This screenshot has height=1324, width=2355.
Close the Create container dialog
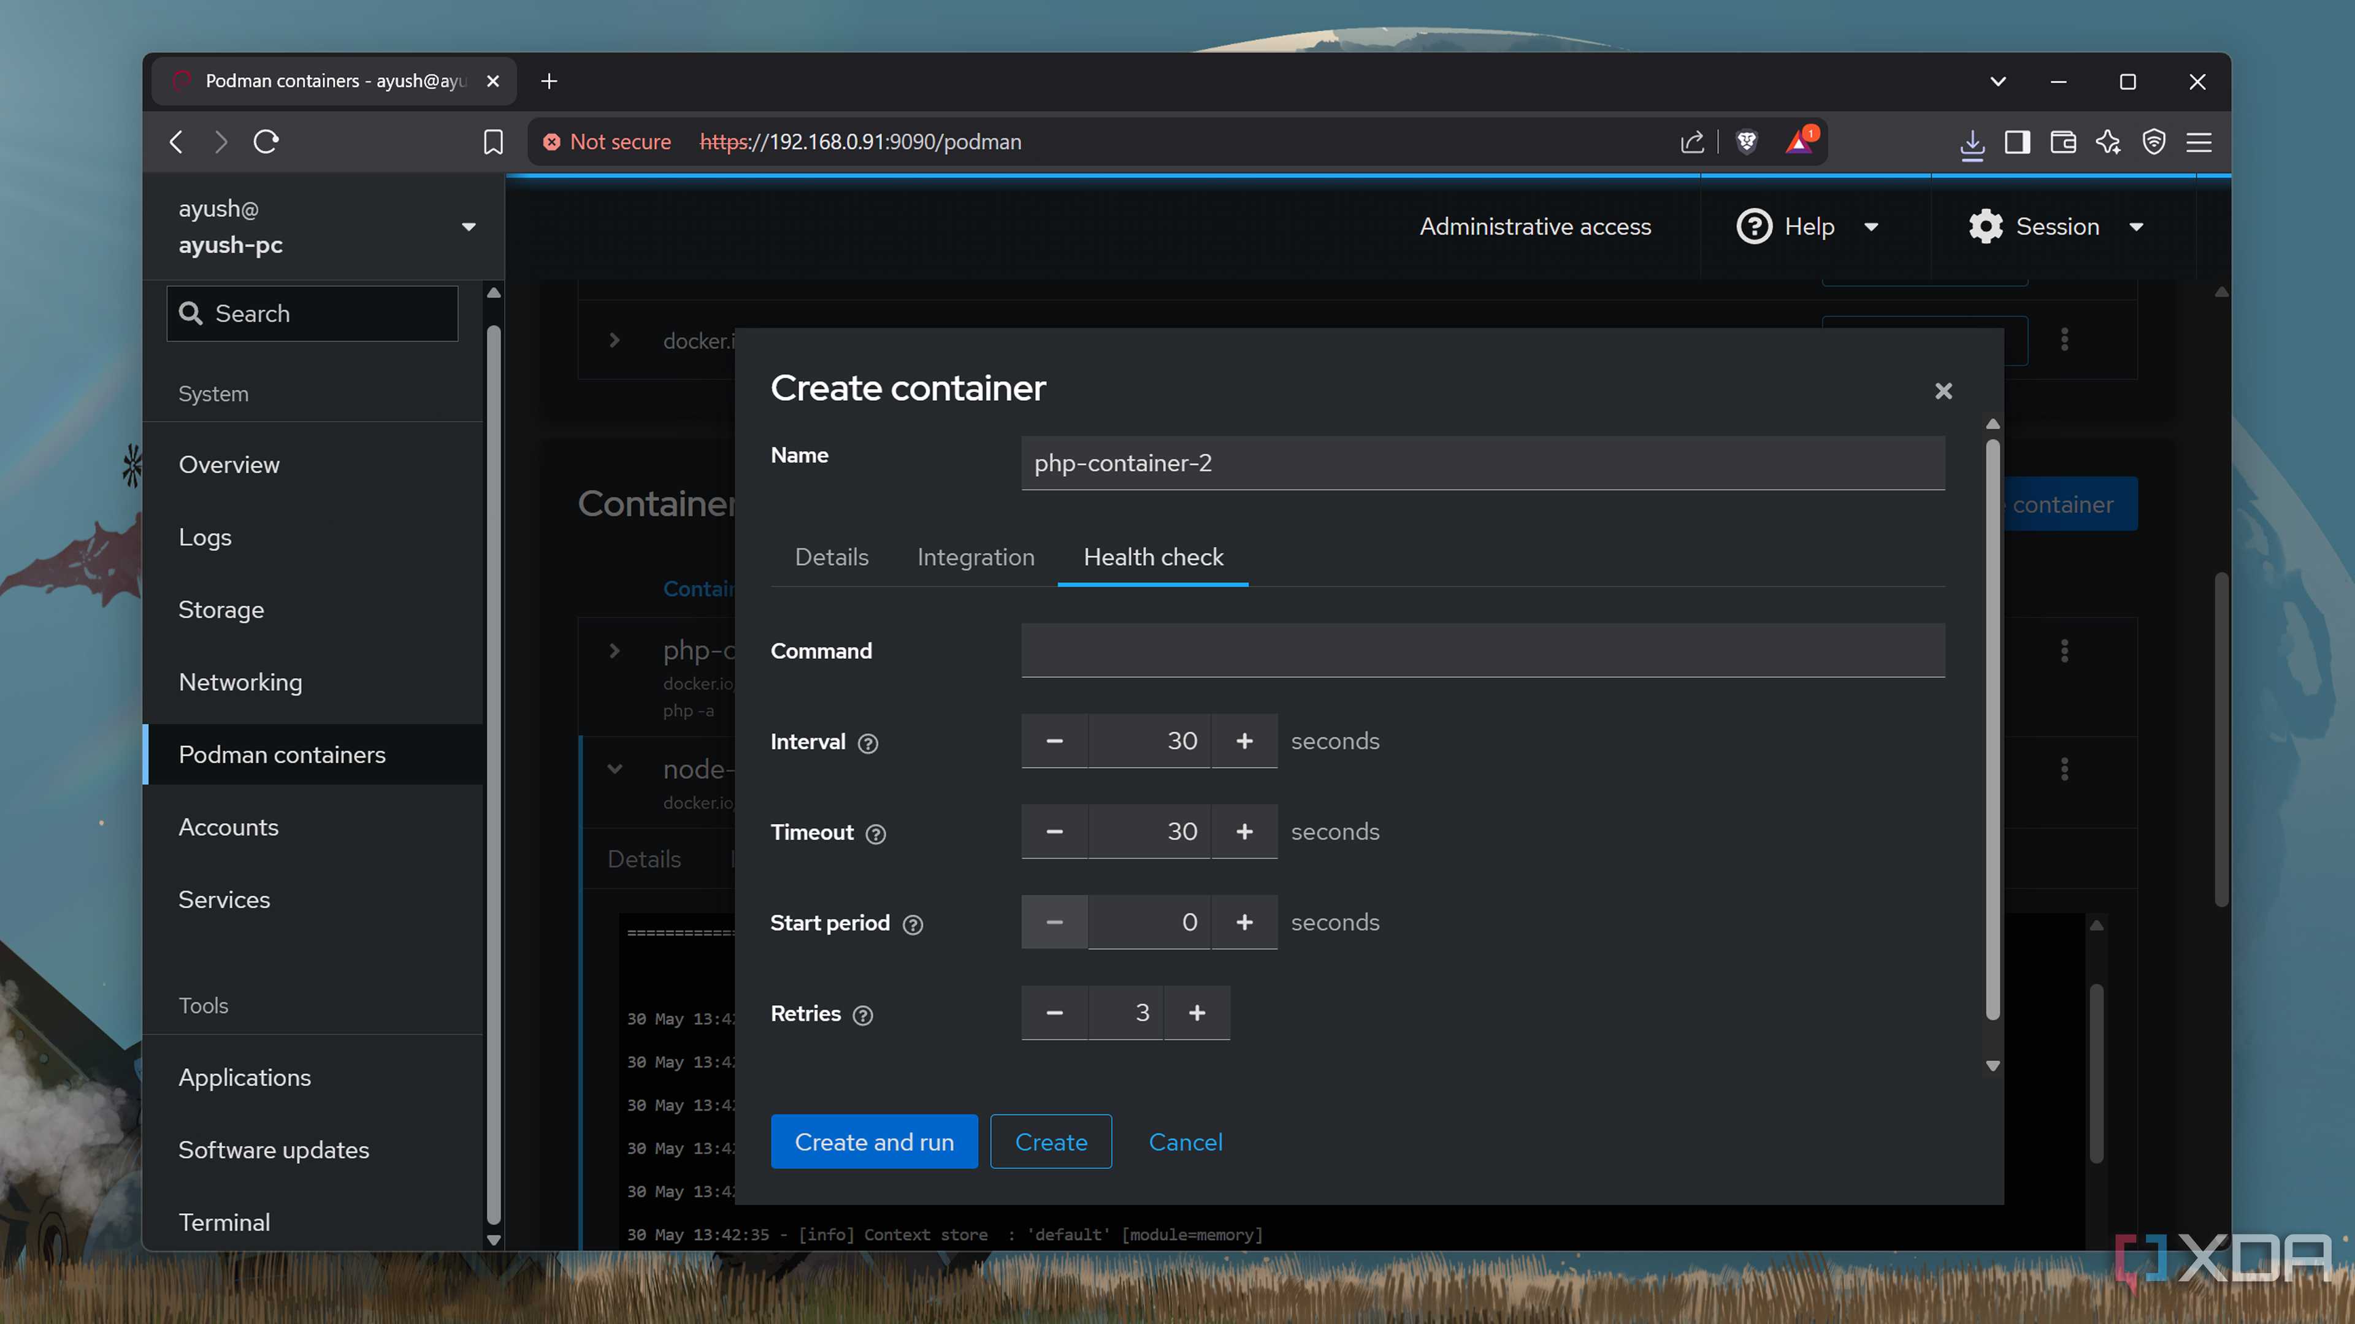pyautogui.click(x=1943, y=391)
